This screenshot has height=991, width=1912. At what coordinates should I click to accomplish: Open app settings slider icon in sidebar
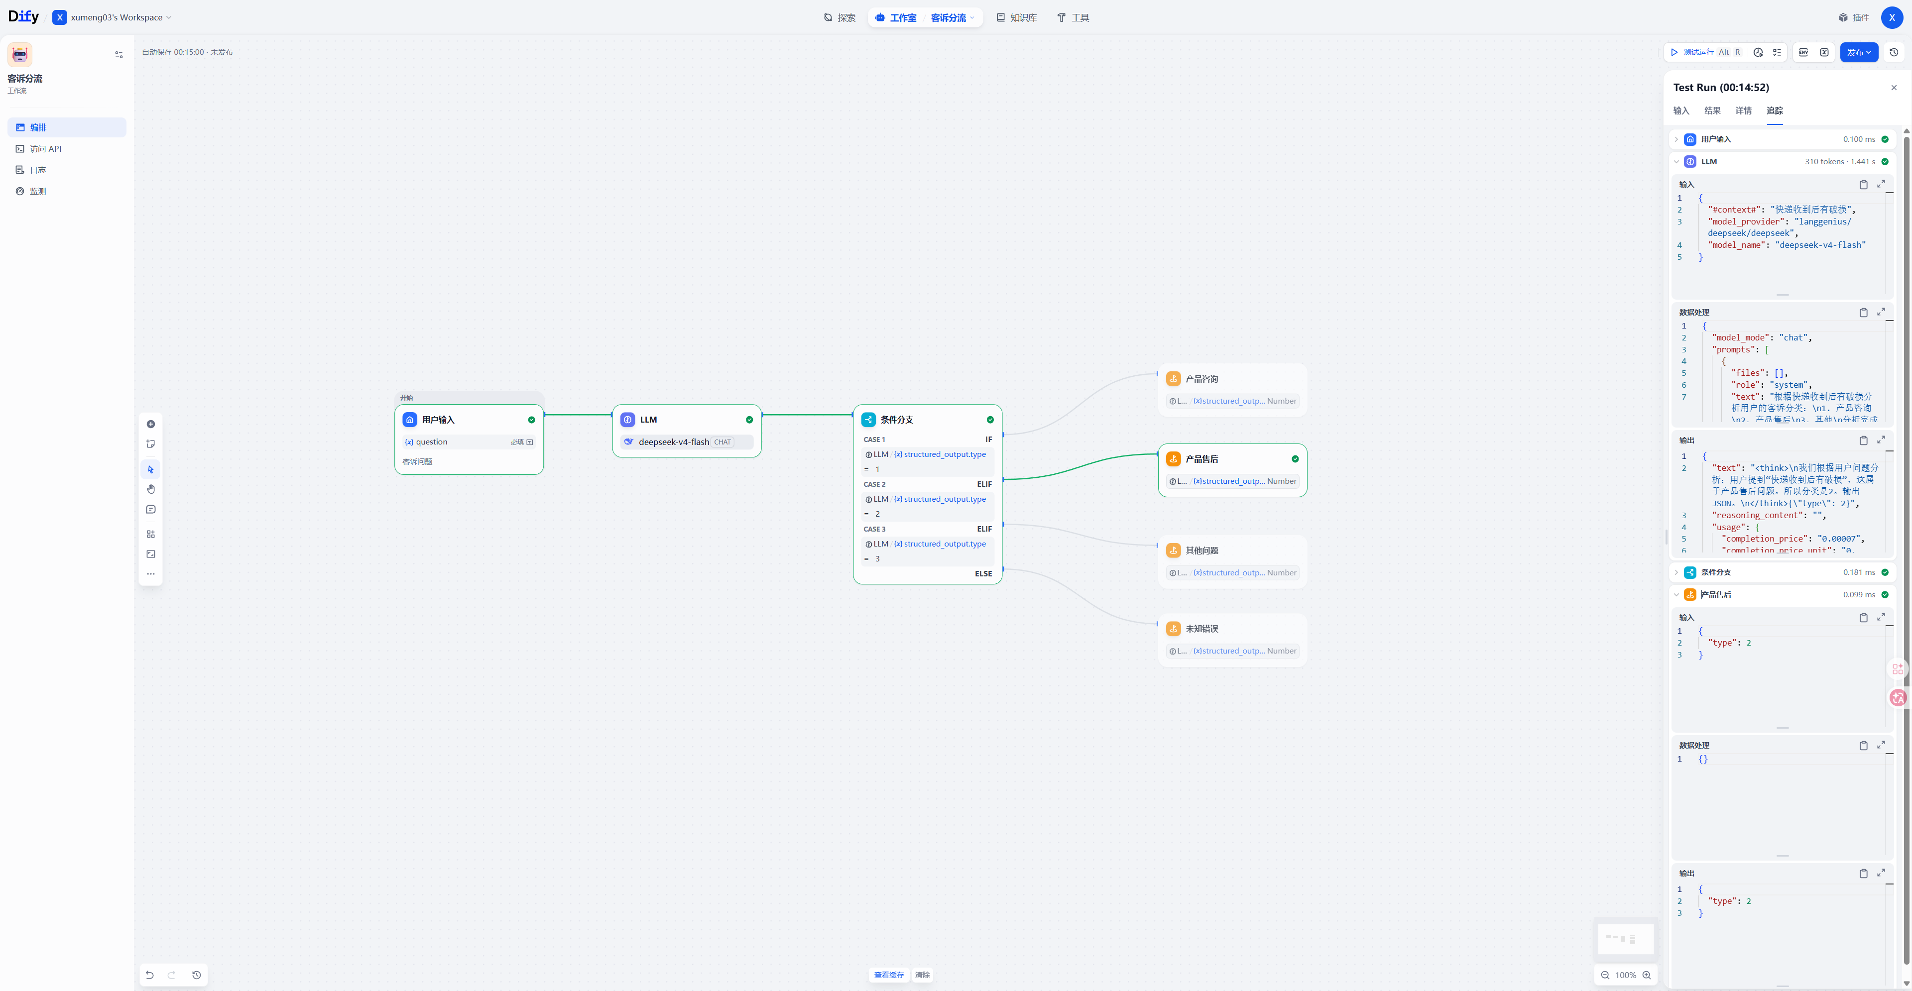click(119, 55)
